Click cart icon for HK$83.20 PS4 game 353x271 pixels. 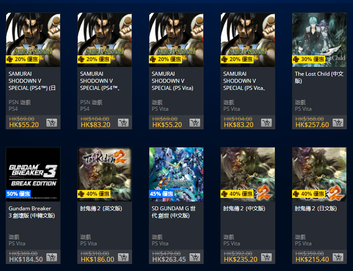(123, 123)
